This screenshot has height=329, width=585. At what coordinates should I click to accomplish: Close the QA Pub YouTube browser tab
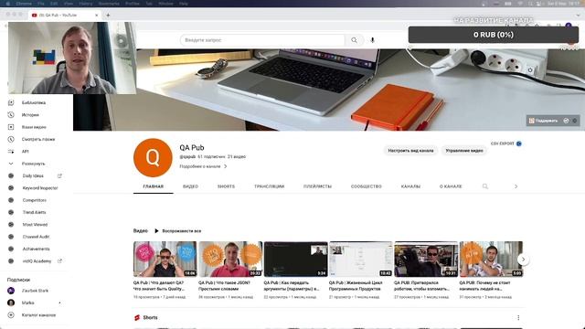[x=97, y=16]
